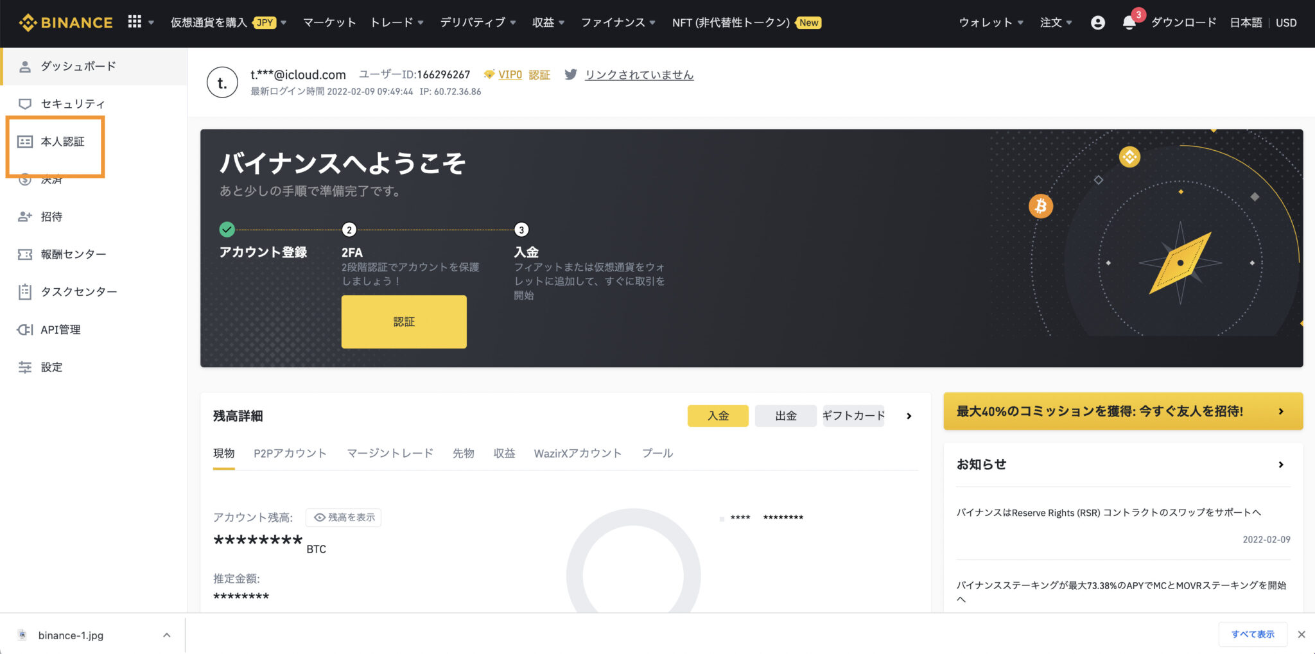Open NFT (非代替性トークン) menu item
This screenshot has height=654, width=1315.
tap(747, 22)
